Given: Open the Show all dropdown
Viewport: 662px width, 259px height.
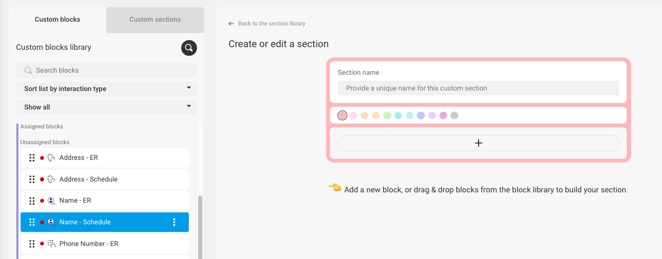Looking at the screenshot, I should click(106, 107).
